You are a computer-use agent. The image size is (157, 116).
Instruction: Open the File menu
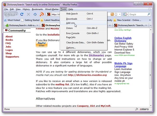click(6, 9)
